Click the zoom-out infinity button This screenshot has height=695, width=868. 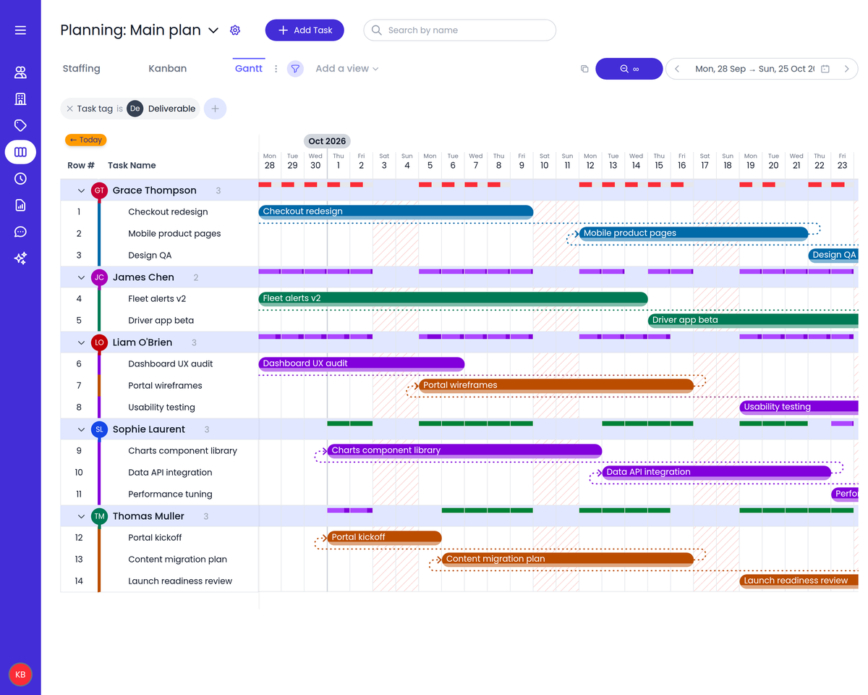tap(629, 69)
